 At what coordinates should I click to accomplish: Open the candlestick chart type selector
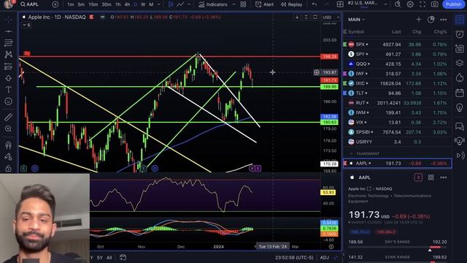click(x=171, y=4)
